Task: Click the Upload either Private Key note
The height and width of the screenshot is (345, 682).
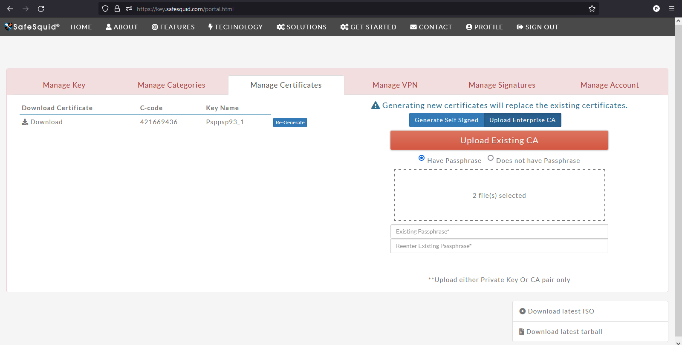Action: 499,280
